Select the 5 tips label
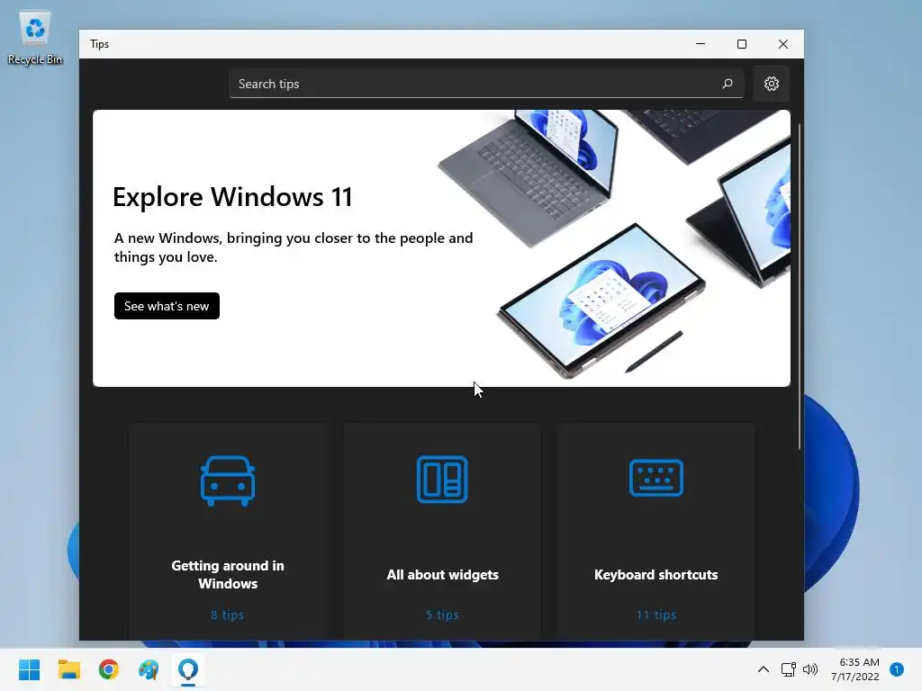This screenshot has height=691, width=922. click(442, 615)
